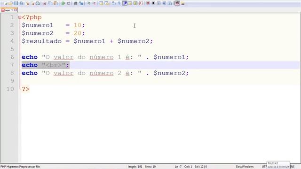Paste from clipboard with the Paste icon
301x169 pixels.
point(55,3)
